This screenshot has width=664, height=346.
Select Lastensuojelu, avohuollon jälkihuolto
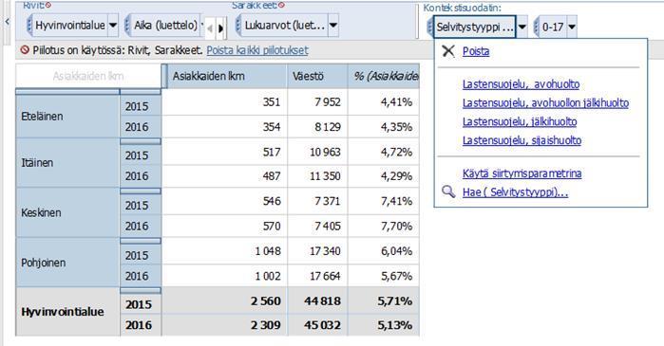tap(545, 102)
